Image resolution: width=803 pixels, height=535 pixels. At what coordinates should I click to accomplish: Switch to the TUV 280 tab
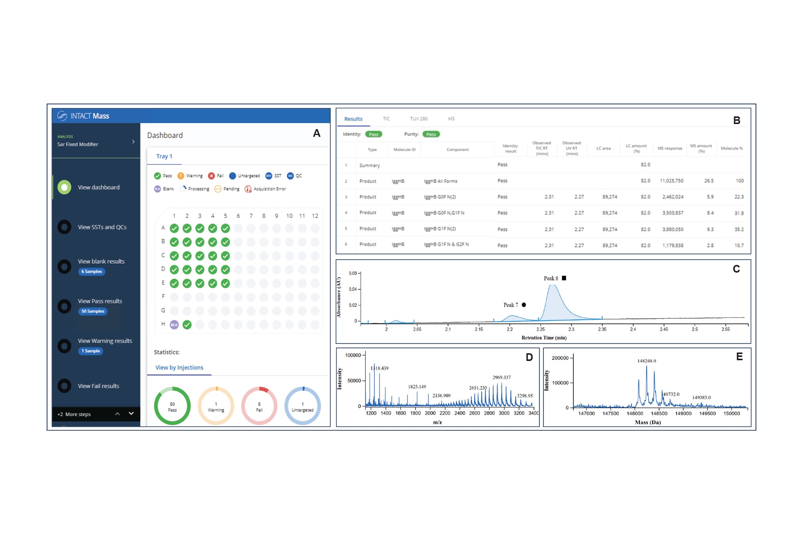[x=419, y=119]
